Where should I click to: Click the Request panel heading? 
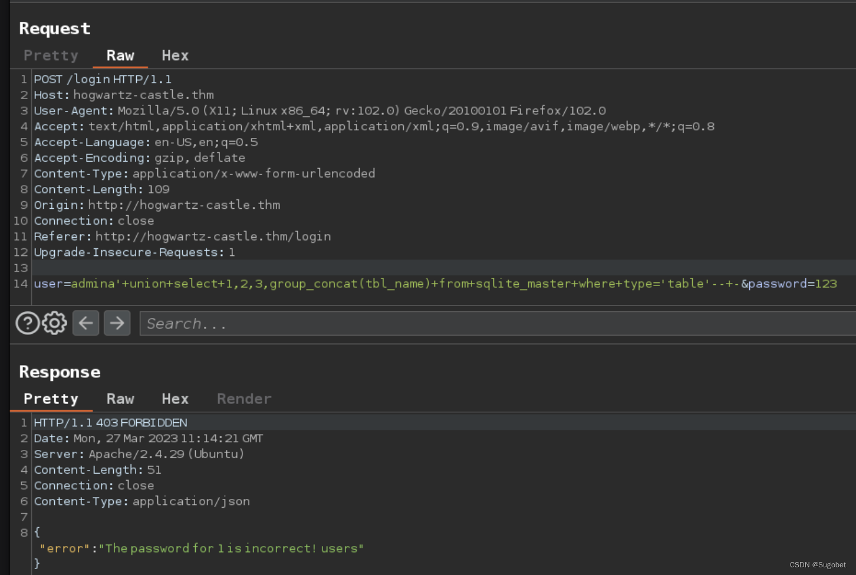coord(55,28)
